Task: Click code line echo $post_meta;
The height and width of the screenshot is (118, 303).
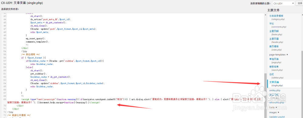Action: click(40, 32)
